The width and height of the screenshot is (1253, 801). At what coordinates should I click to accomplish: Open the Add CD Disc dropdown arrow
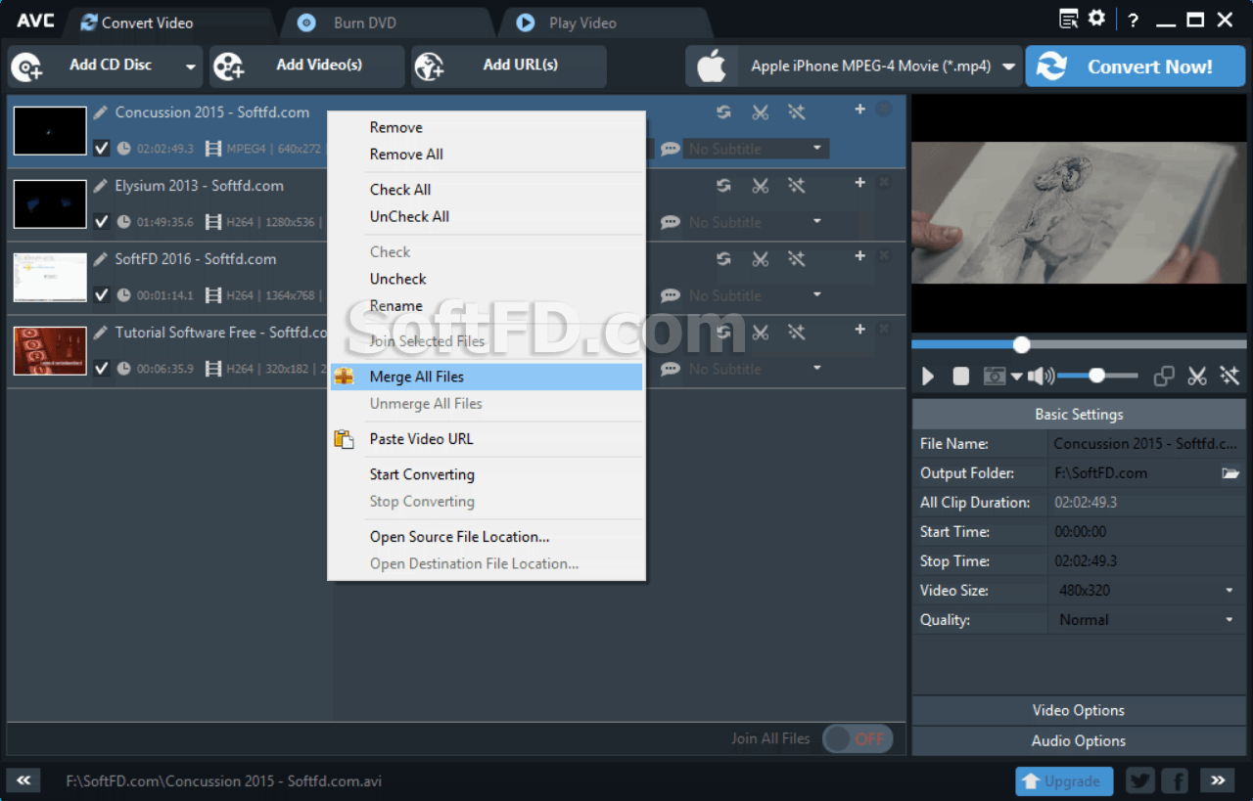tap(190, 67)
